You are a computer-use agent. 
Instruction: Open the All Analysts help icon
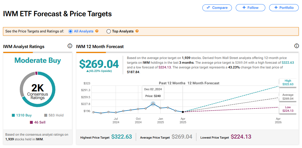[97, 31]
